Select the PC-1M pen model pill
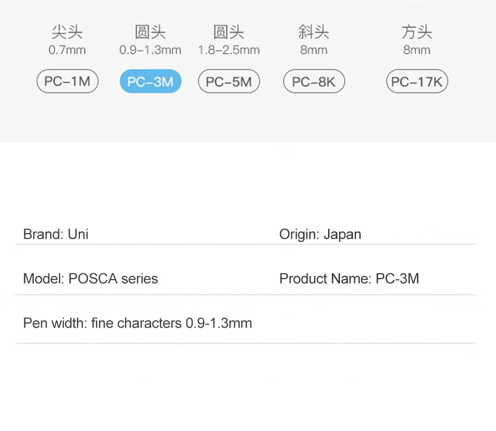Viewport: 496px width, 431px height. click(x=67, y=82)
